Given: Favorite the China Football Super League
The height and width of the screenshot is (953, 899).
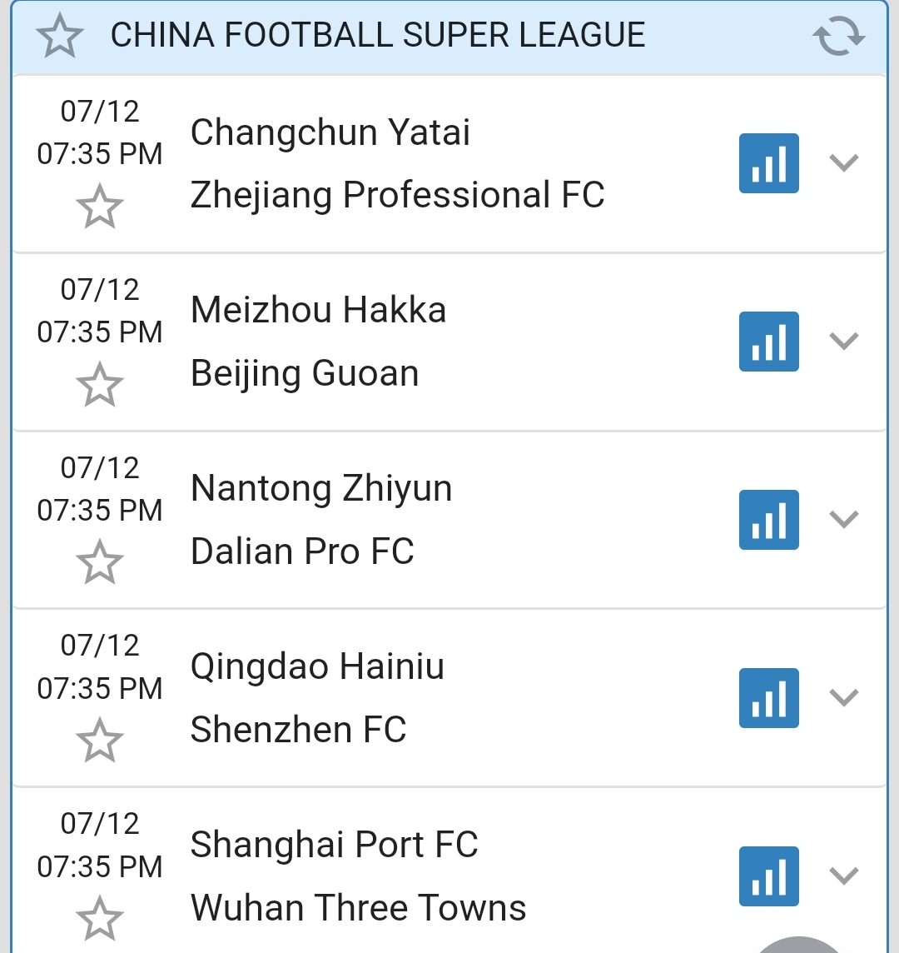Looking at the screenshot, I should coord(60,37).
